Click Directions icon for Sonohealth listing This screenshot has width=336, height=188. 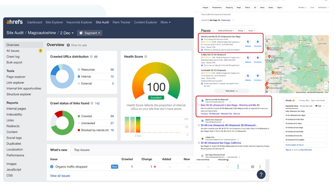point(258,76)
